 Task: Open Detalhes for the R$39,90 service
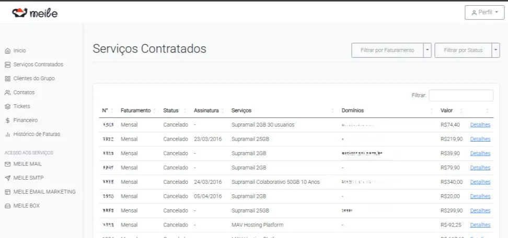click(x=480, y=154)
